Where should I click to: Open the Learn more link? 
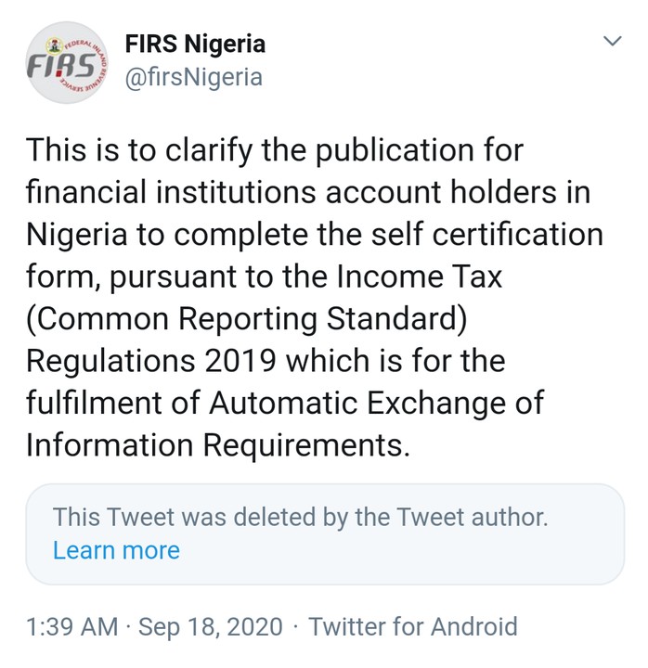[x=116, y=550]
